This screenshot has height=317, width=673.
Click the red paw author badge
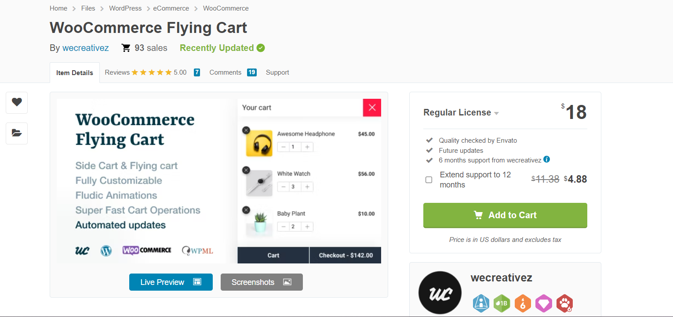[564, 303]
